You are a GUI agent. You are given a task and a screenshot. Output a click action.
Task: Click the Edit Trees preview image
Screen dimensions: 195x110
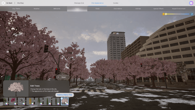point(16,89)
